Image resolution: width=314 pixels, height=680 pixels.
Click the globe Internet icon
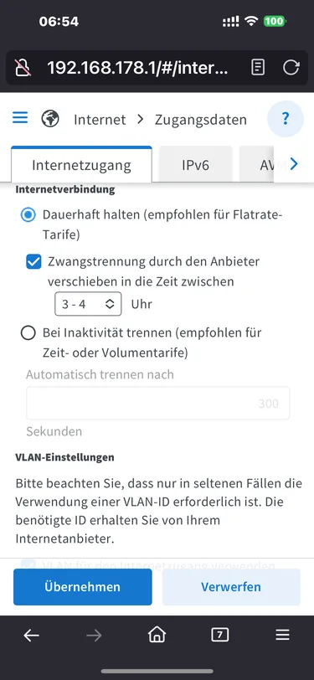(50, 118)
